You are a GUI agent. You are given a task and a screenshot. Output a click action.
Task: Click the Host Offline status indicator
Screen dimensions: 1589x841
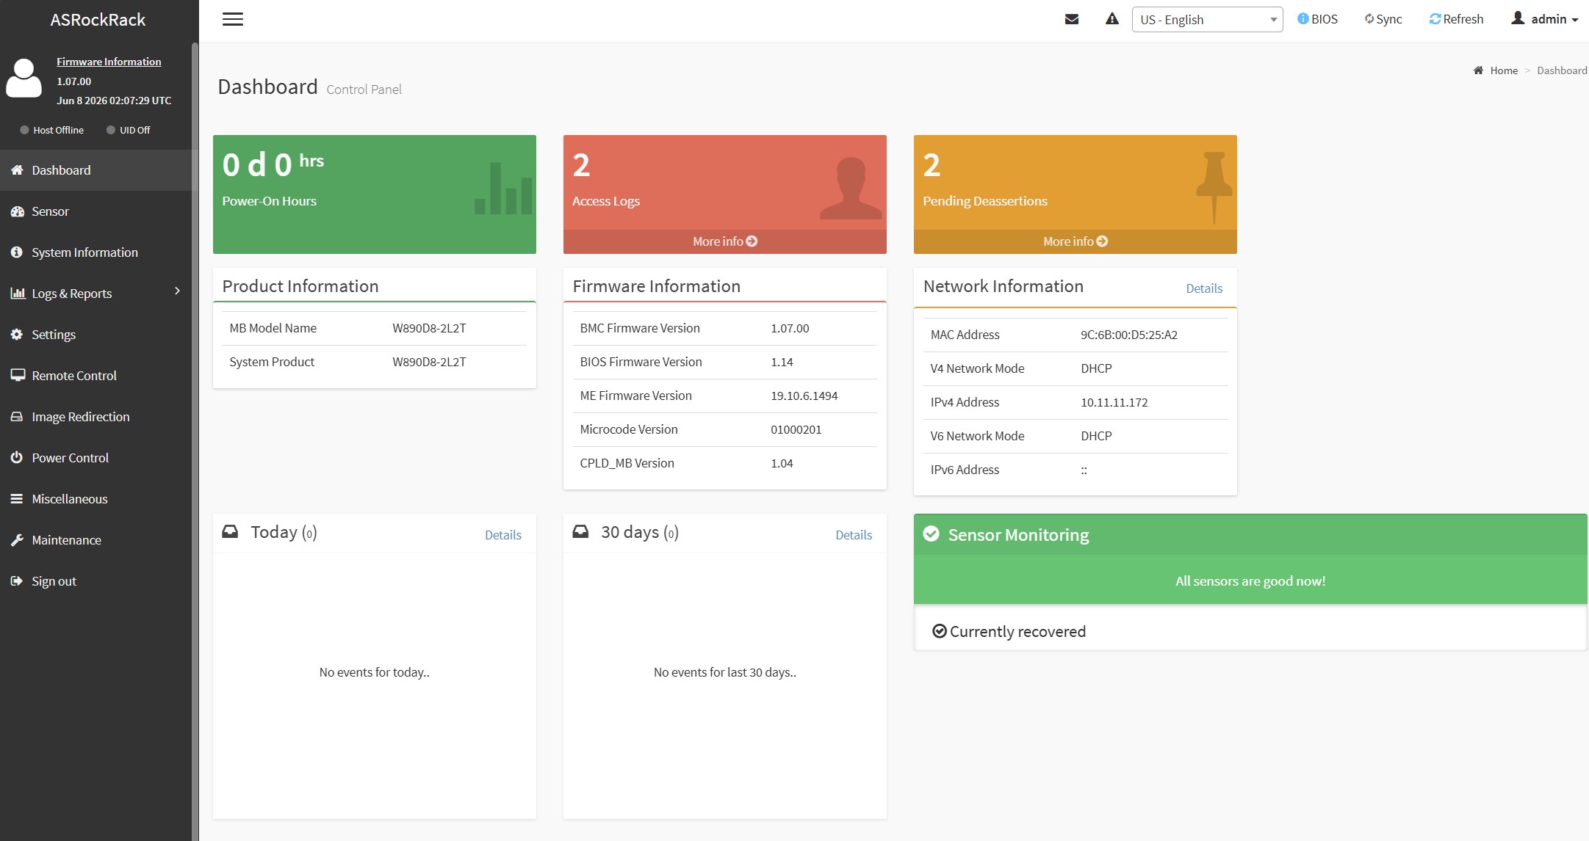tap(52, 130)
